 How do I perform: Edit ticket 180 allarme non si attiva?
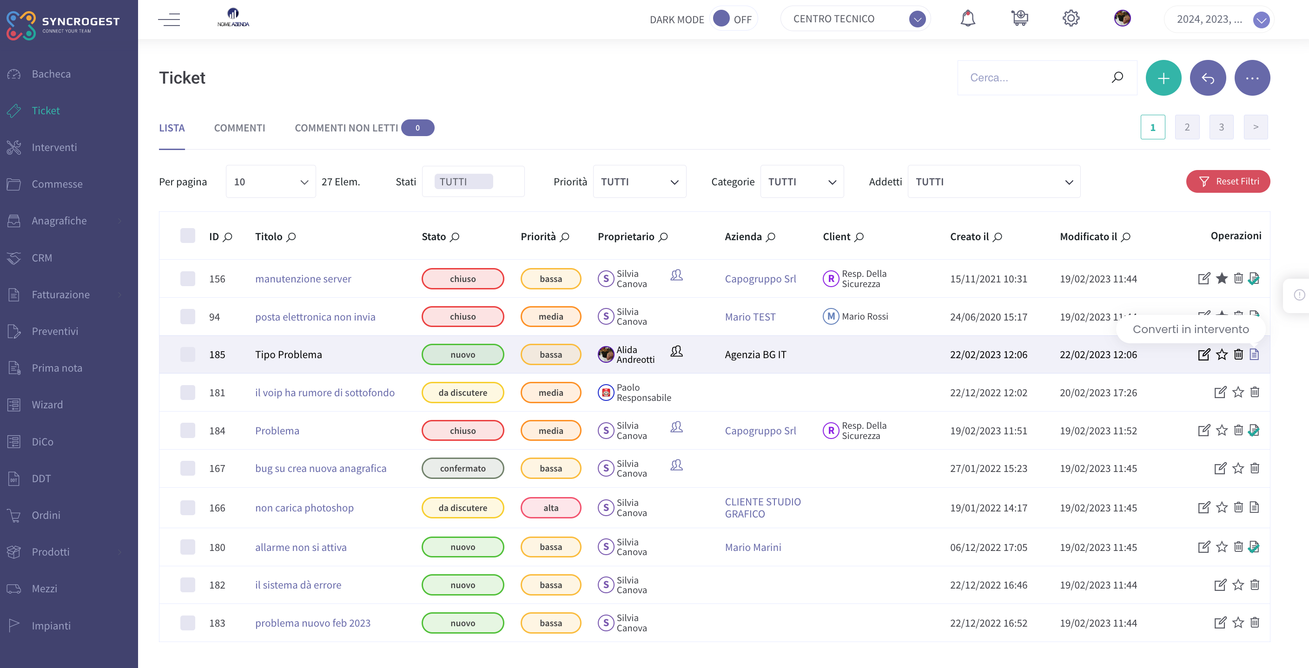1204,547
